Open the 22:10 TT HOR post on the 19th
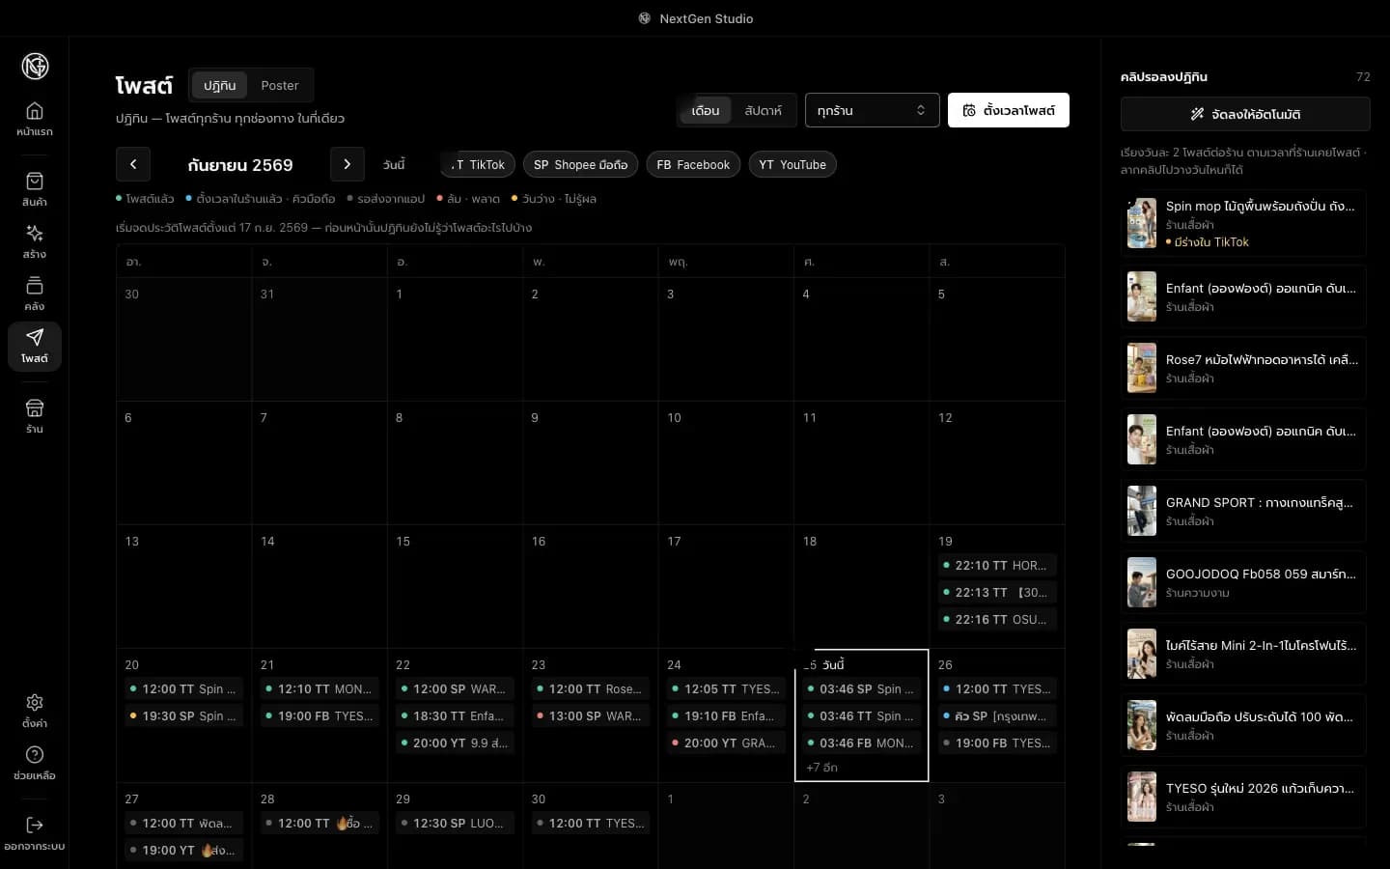 pyautogui.click(x=997, y=566)
